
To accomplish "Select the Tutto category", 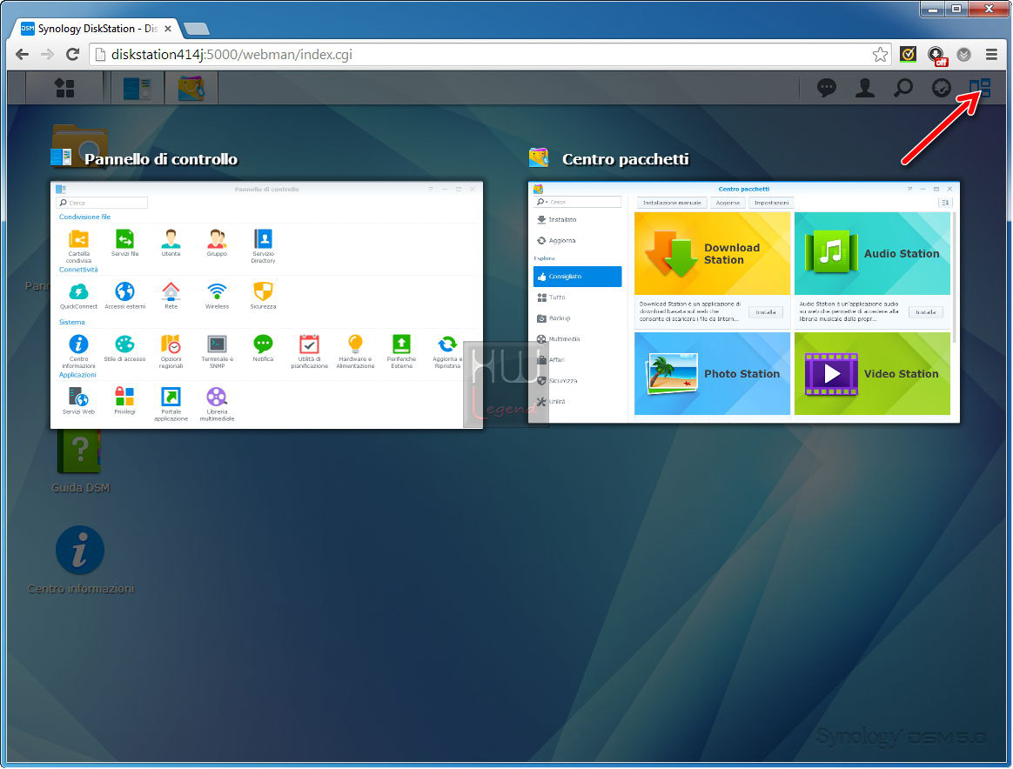I will pos(578,297).
